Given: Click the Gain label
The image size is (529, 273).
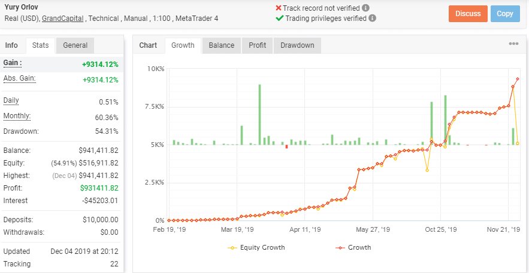Looking at the screenshot, I should coord(13,63).
